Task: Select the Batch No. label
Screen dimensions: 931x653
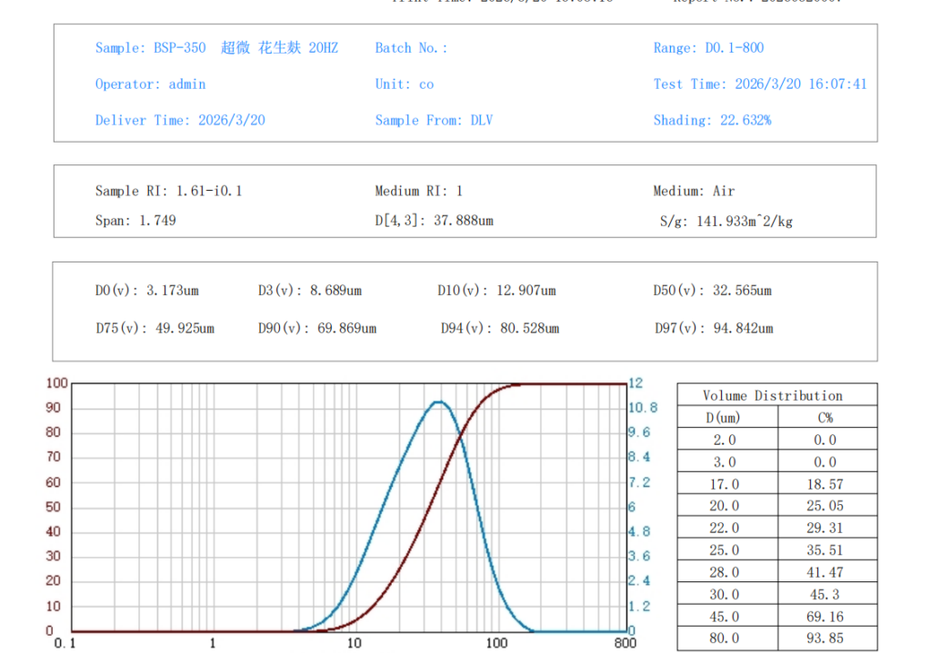Action: pos(411,48)
